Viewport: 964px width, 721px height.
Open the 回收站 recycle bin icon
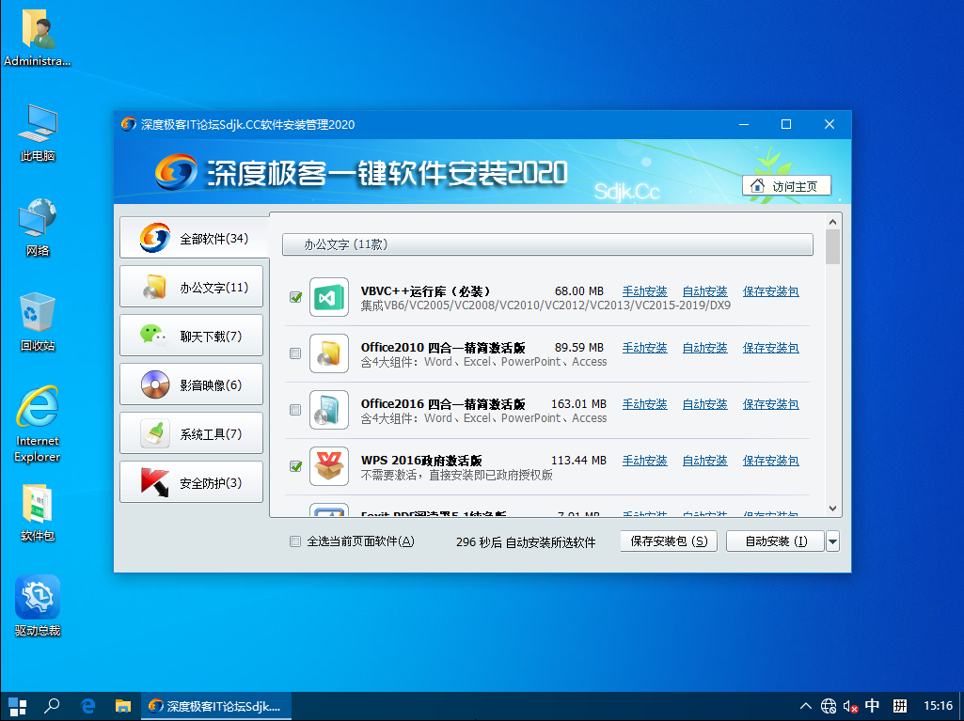(38, 322)
